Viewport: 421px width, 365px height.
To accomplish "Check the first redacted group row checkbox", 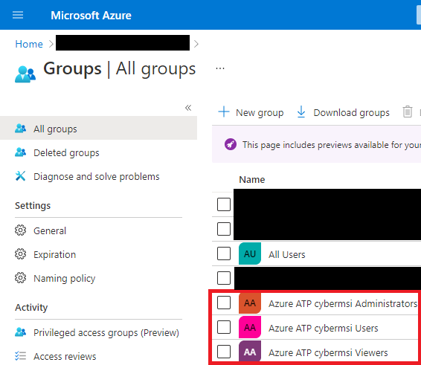I will [224, 204].
